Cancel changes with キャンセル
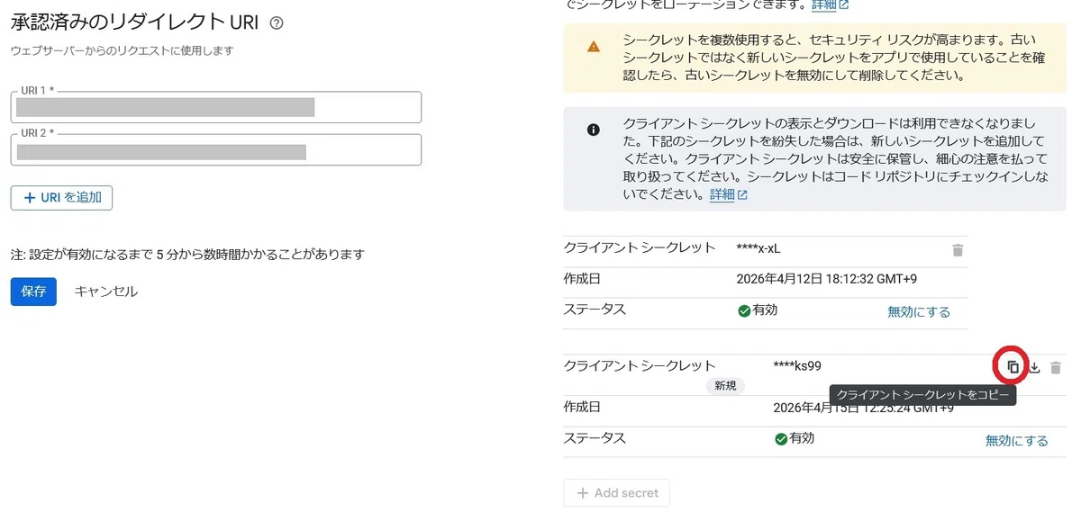Image resolution: width=1081 pixels, height=512 pixels. point(106,292)
